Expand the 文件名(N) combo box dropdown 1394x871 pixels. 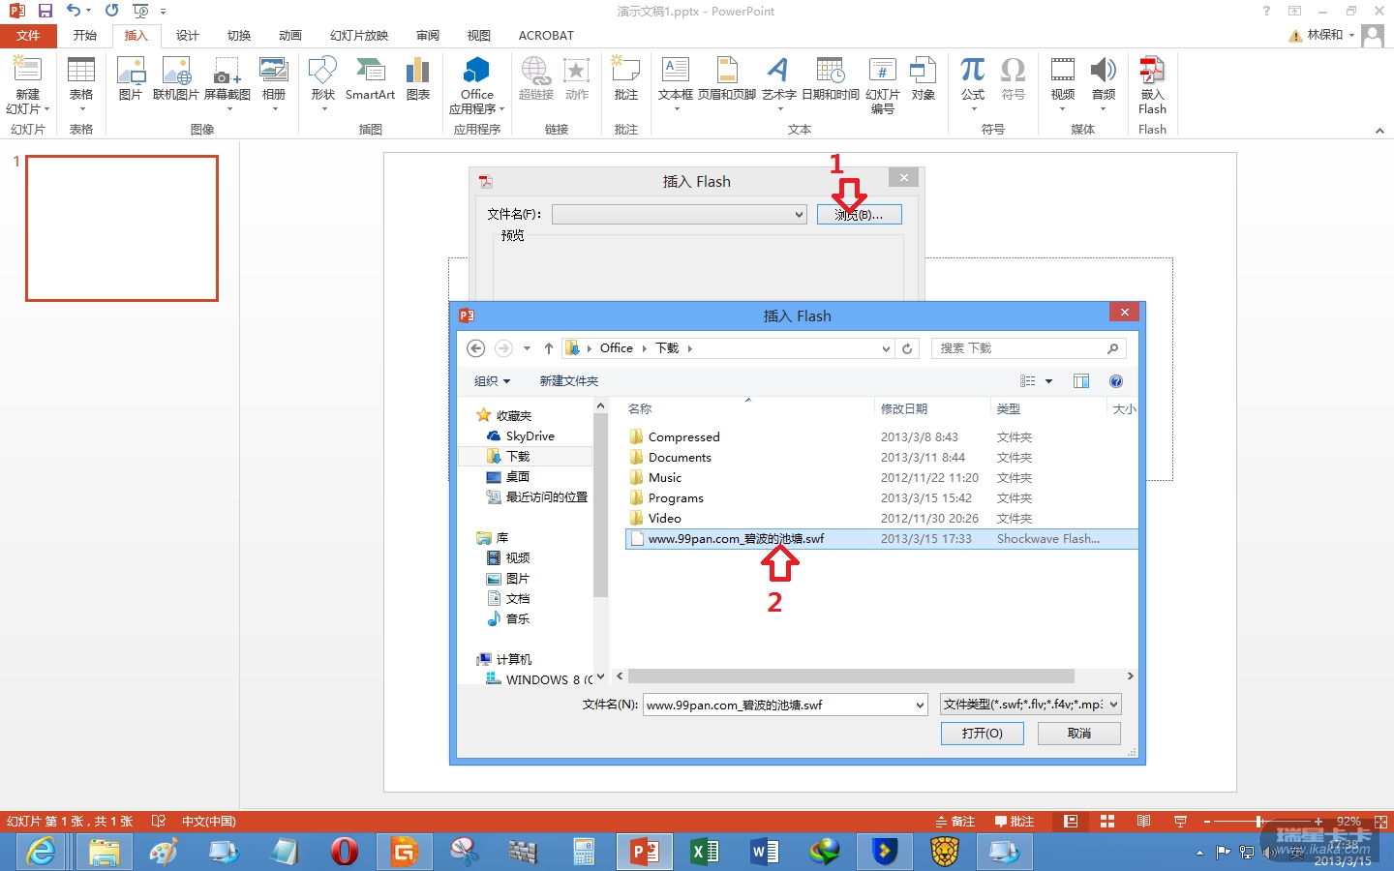tap(920, 706)
